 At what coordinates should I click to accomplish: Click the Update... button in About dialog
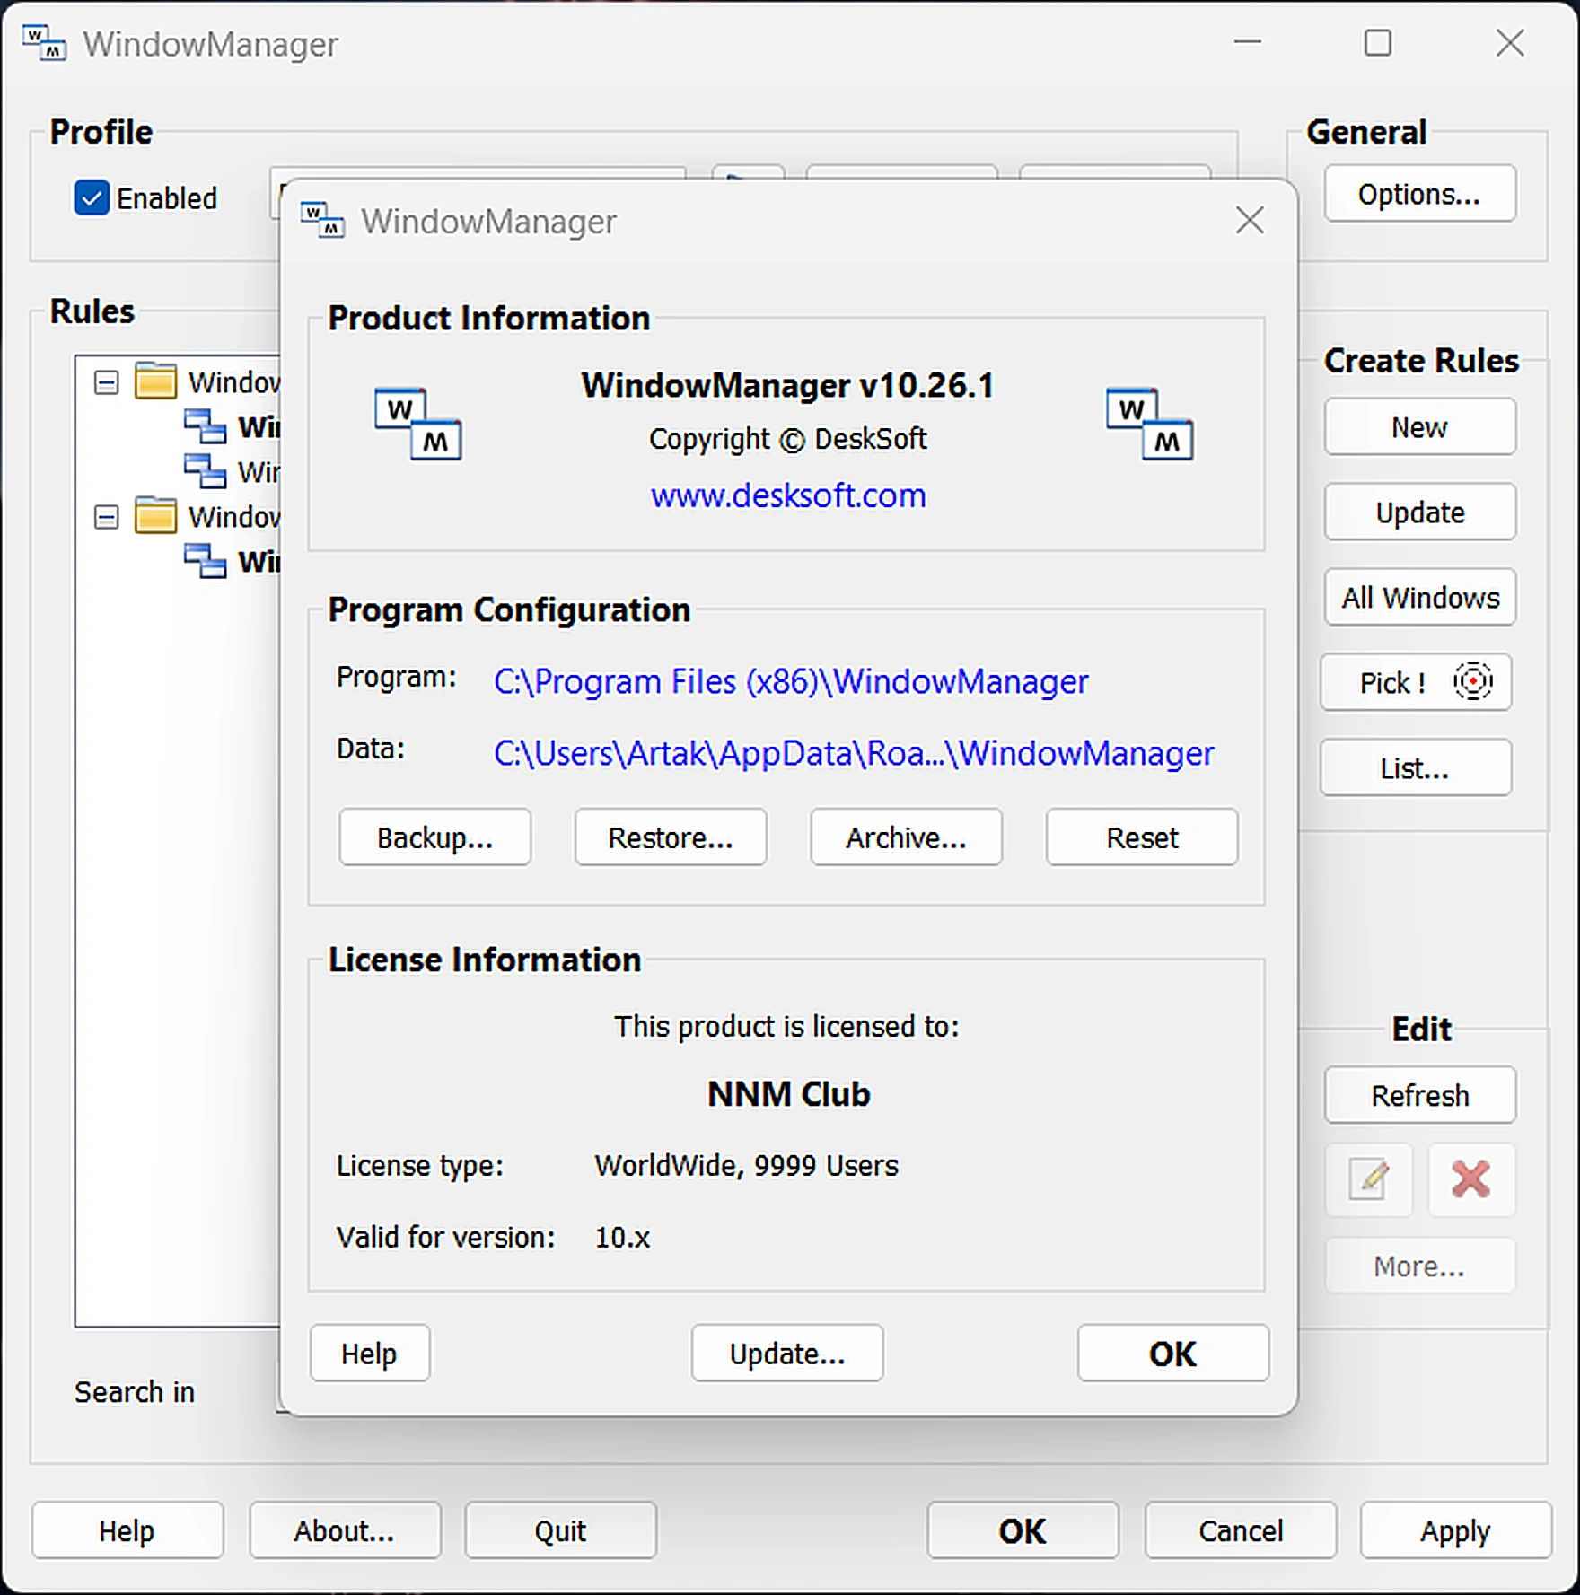[787, 1353]
